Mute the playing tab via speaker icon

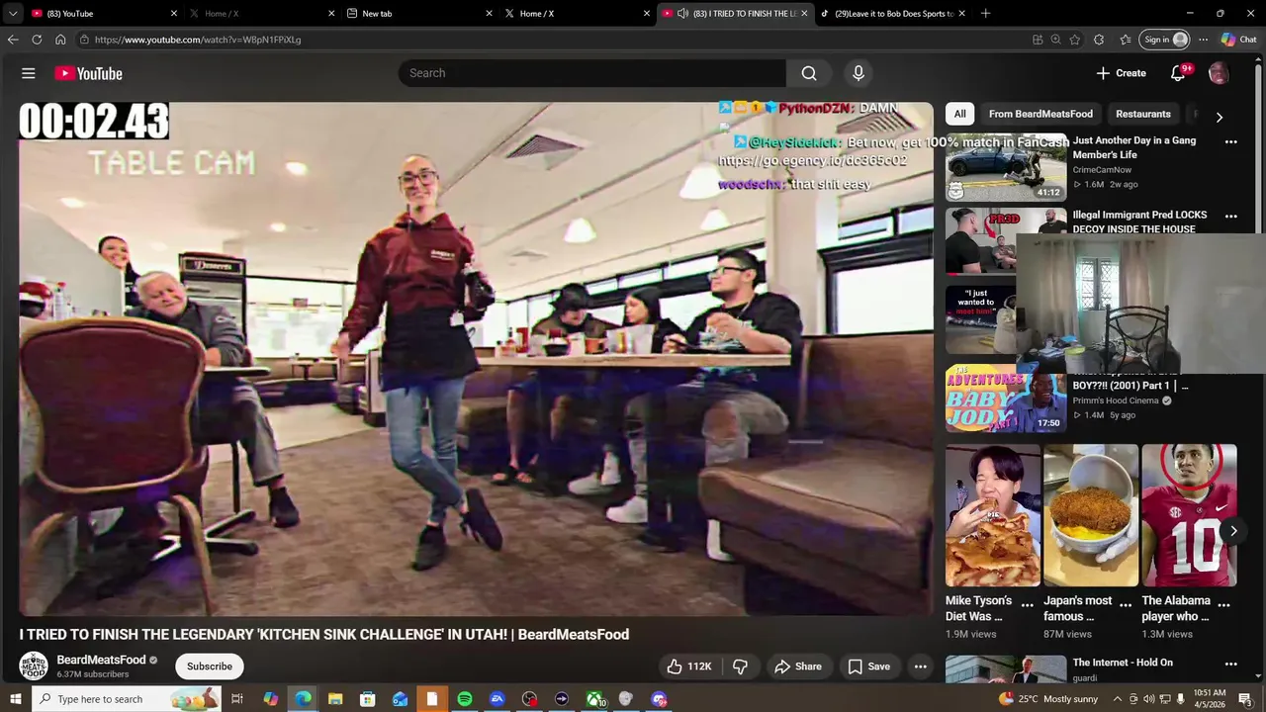click(x=682, y=14)
